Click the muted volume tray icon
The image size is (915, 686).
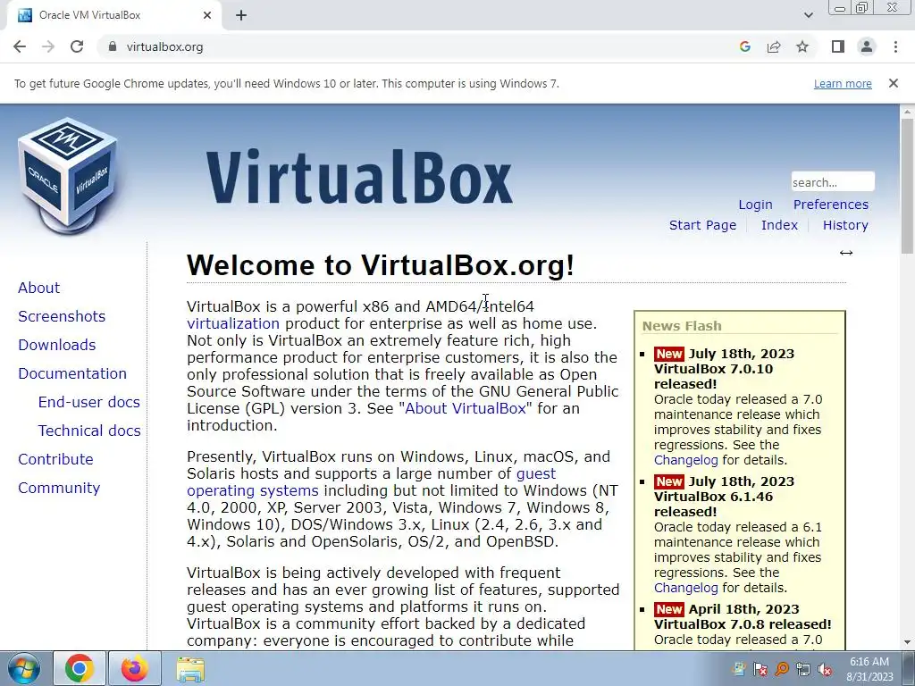point(825,669)
